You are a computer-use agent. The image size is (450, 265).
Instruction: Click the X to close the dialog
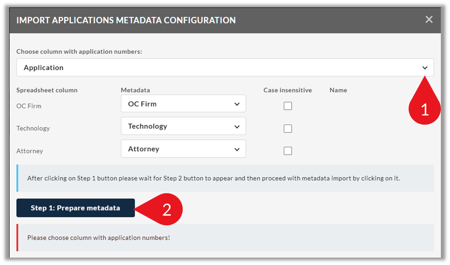coord(429,19)
